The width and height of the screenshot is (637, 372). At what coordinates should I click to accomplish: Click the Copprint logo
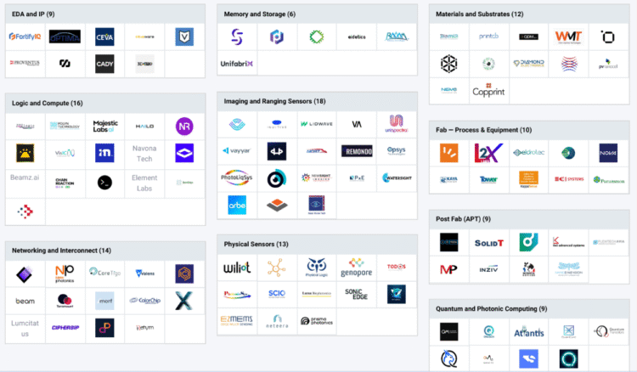pos(488,89)
